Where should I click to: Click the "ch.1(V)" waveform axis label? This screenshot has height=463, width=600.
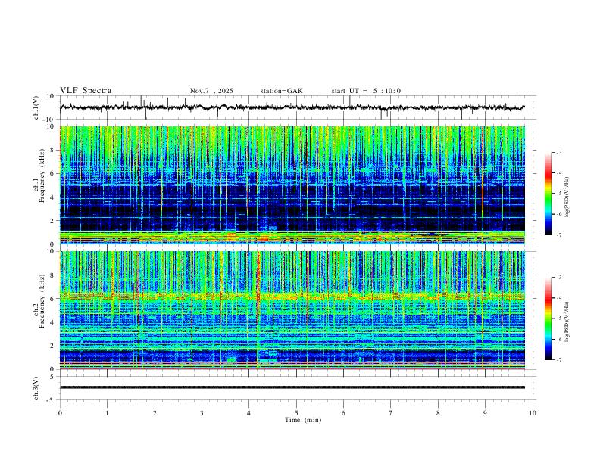(x=36, y=107)
